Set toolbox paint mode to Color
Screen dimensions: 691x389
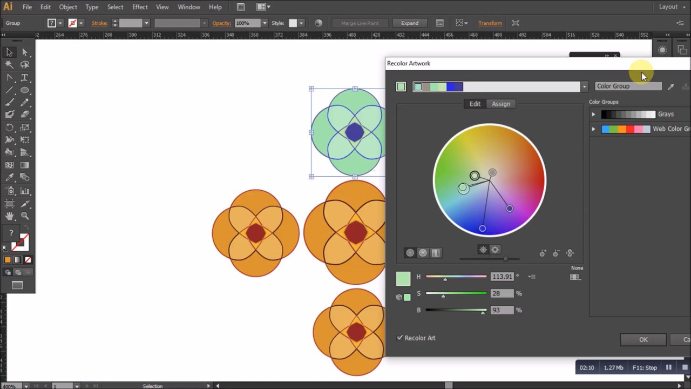point(8,260)
